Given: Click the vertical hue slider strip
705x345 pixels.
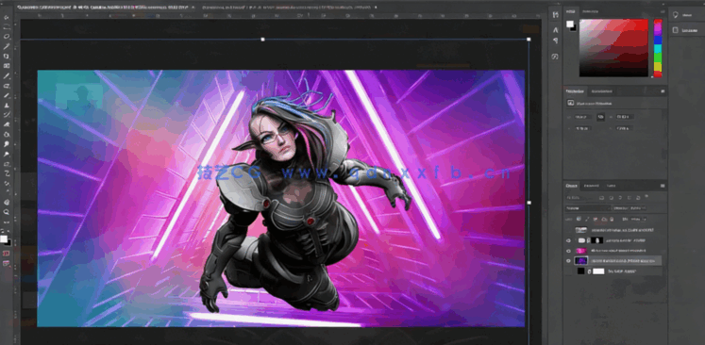Looking at the screenshot, I should (x=658, y=48).
